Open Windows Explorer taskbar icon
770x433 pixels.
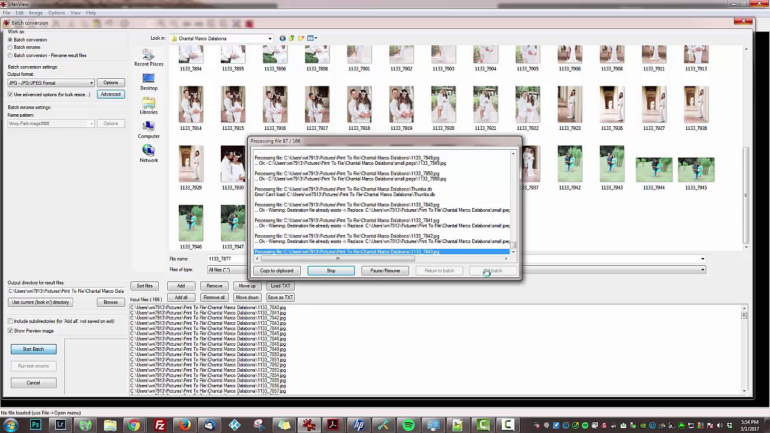(x=110, y=426)
